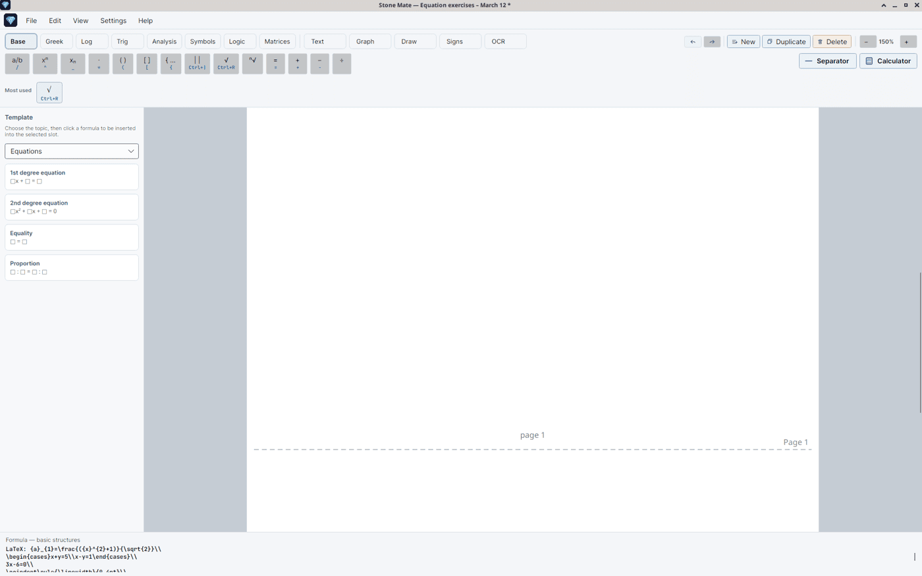Click the Most used square root shortcut
Viewport: 922px width, 576px height.
(x=49, y=93)
